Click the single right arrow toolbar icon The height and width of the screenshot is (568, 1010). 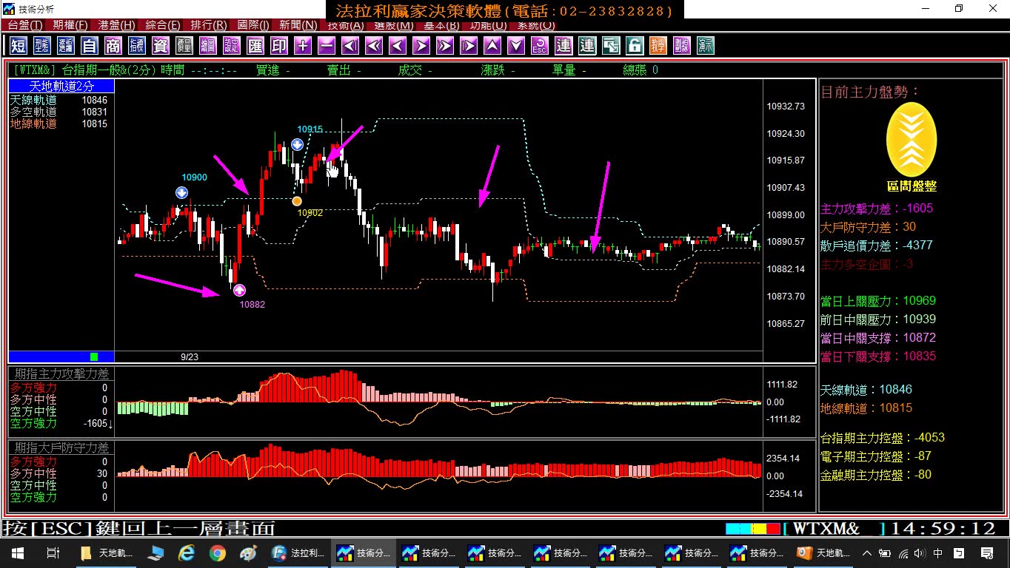coord(421,45)
